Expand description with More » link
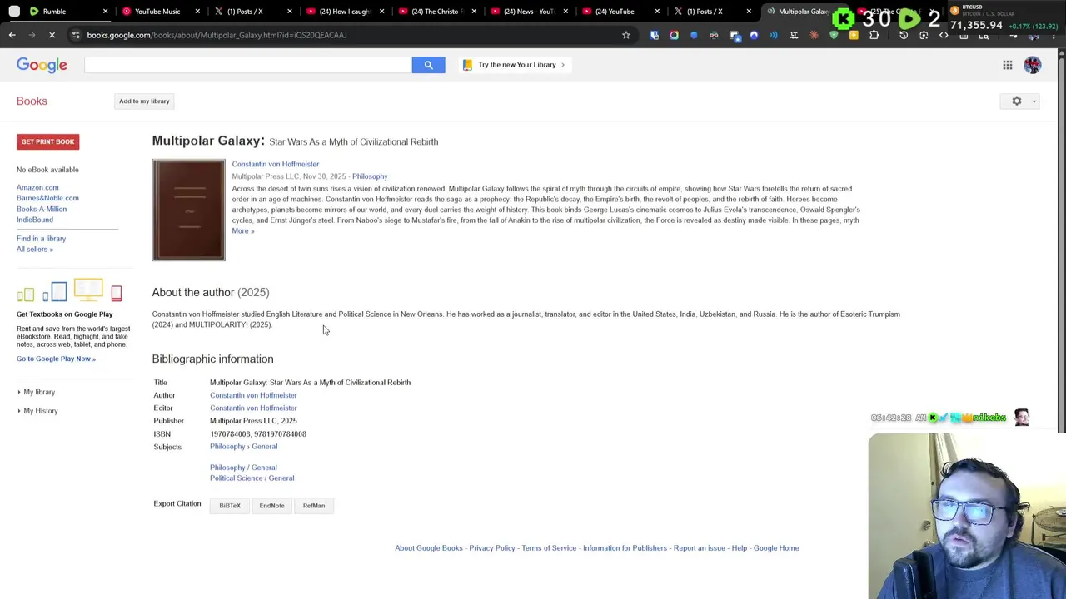The image size is (1066, 599). (243, 230)
